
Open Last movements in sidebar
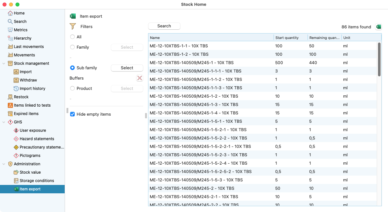coord(29,47)
